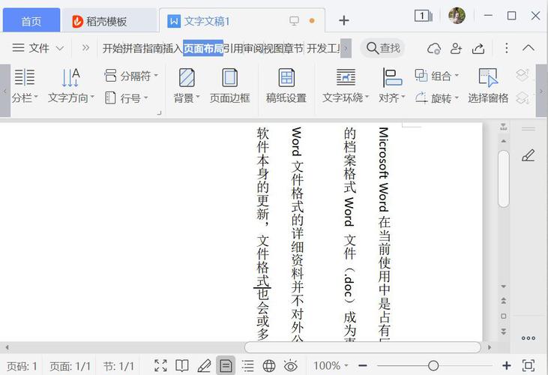Jump to previous page double-arrow
The image size is (548, 375).
(x=503, y=300)
